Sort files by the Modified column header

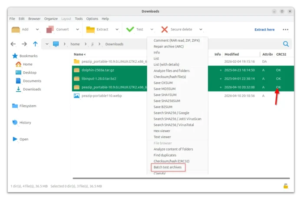pyautogui.click(x=231, y=54)
